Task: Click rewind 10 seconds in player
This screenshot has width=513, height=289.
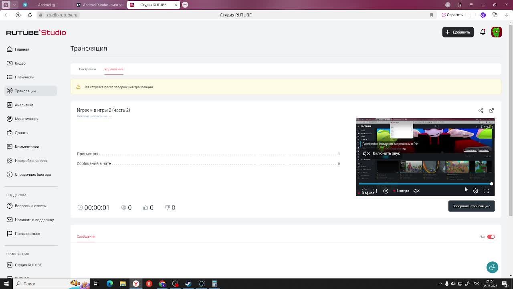Action: [x=386, y=191]
